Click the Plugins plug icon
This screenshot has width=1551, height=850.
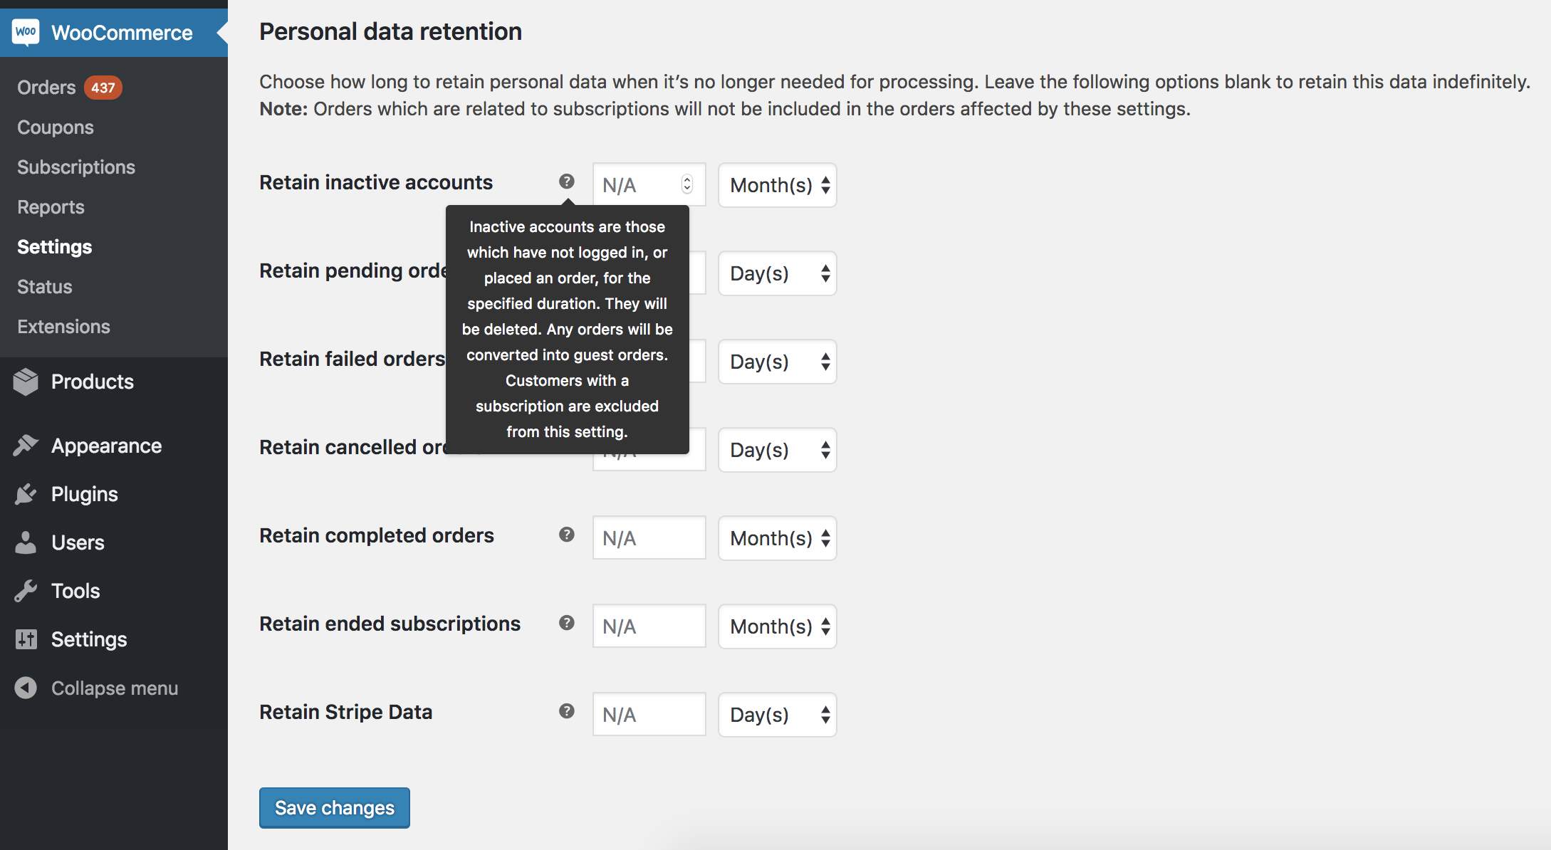pos(26,494)
